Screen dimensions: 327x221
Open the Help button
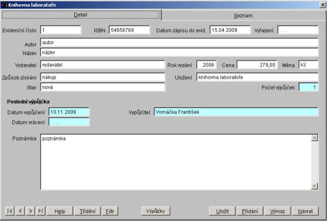[x=60, y=211]
